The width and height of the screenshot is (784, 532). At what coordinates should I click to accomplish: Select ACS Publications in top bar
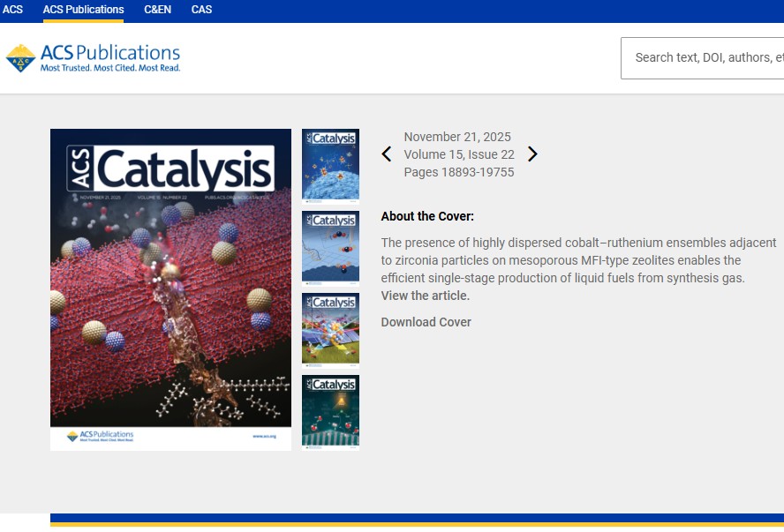(84, 10)
